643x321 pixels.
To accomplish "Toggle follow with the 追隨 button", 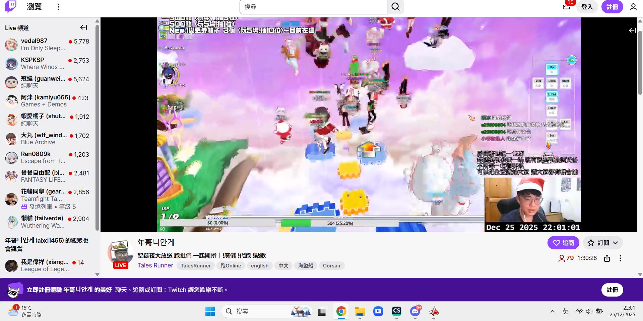I will click(563, 243).
